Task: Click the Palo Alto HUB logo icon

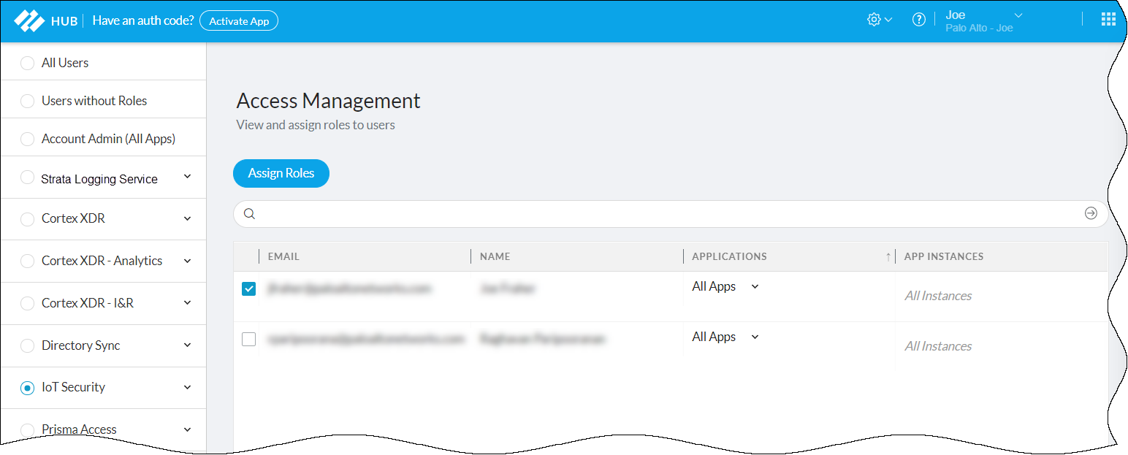Action: pos(29,20)
